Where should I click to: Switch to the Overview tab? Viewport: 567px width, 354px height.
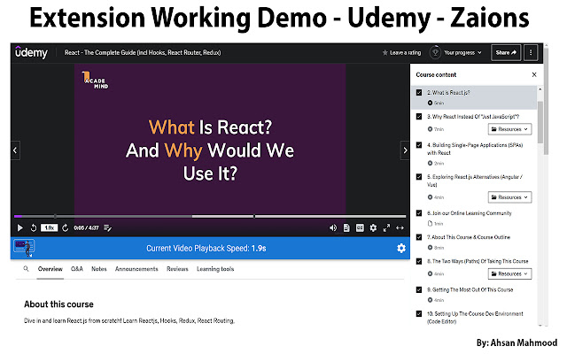coord(50,269)
